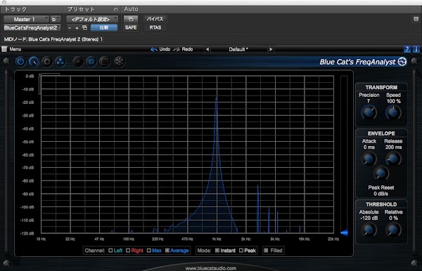Open the プリセット round menu arrow

point(115,10)
